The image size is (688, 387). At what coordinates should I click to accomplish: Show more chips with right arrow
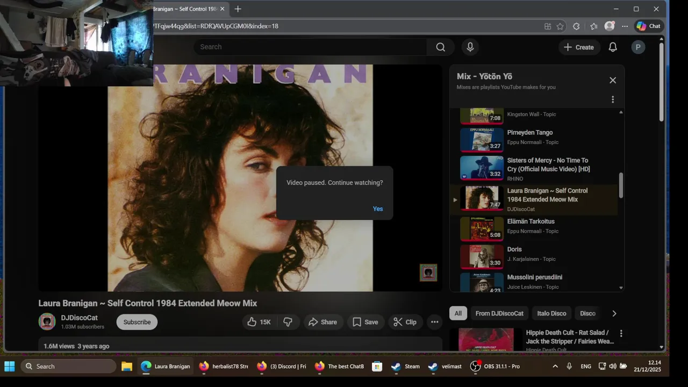click(x=614, y=313)
